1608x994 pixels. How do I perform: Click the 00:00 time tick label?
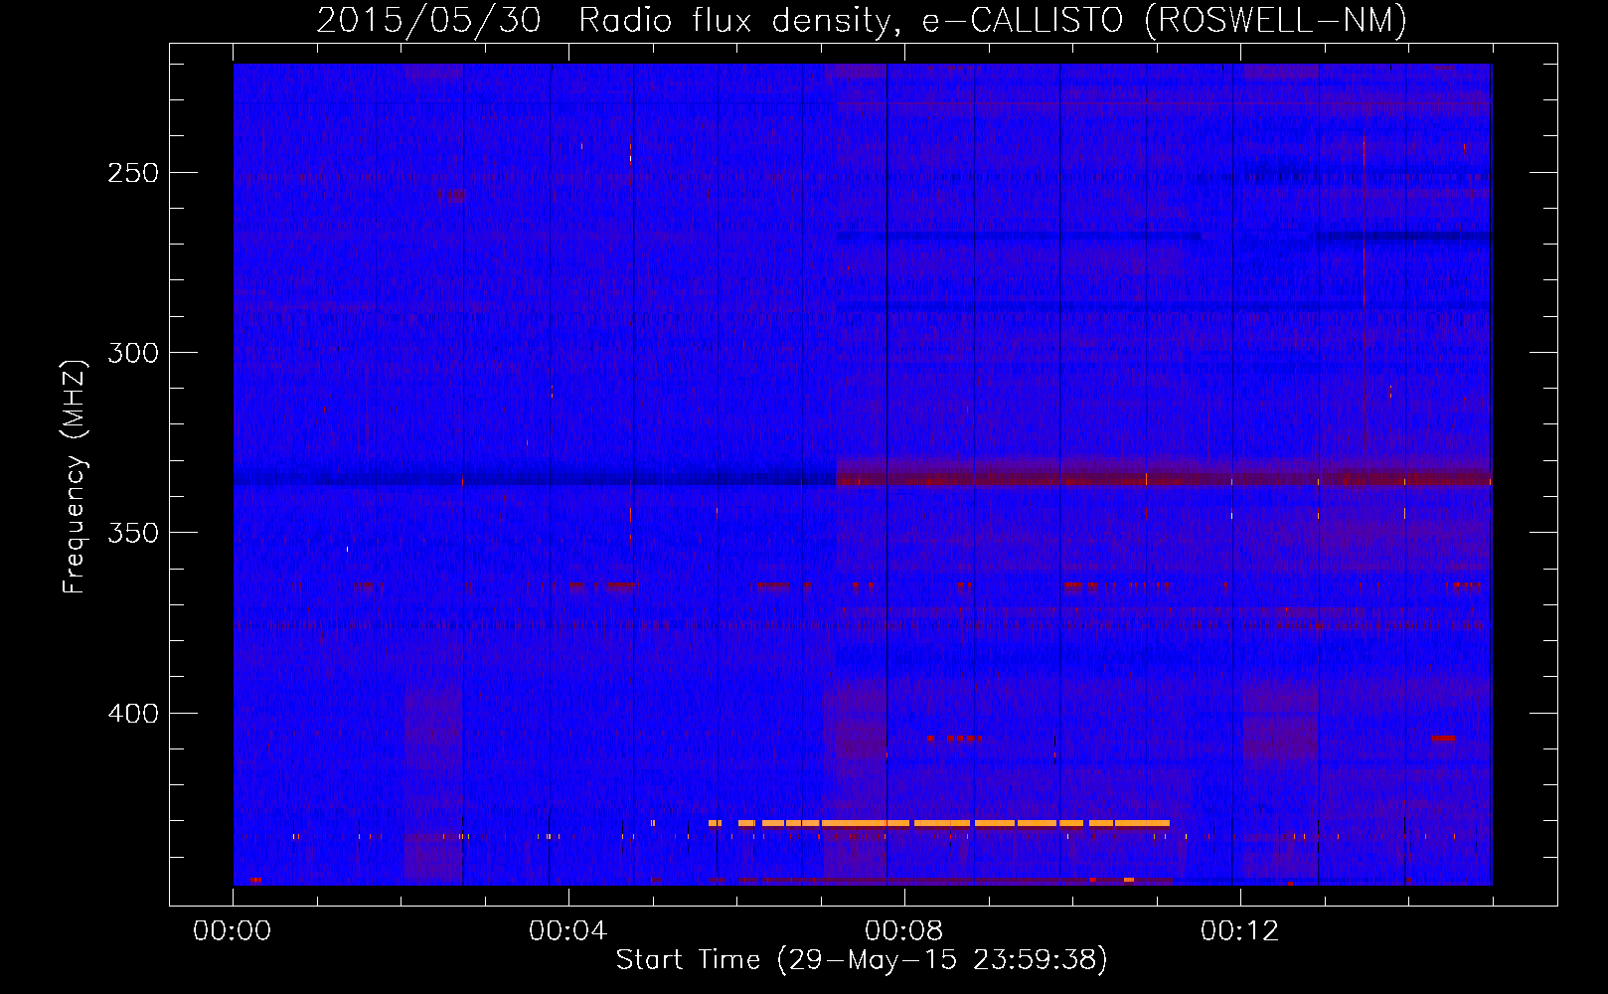[232, 930]
